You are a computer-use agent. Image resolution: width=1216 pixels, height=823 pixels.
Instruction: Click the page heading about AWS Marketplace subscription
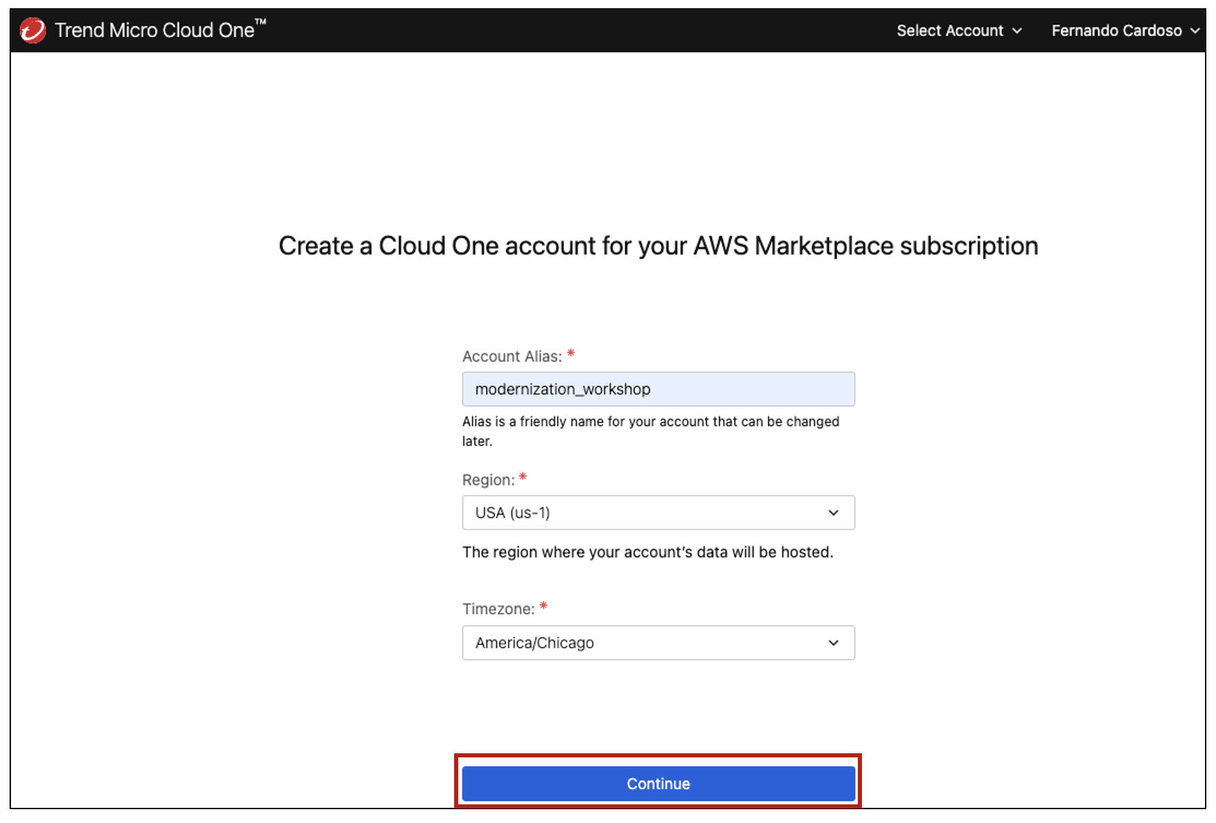[x=658, y=246]
